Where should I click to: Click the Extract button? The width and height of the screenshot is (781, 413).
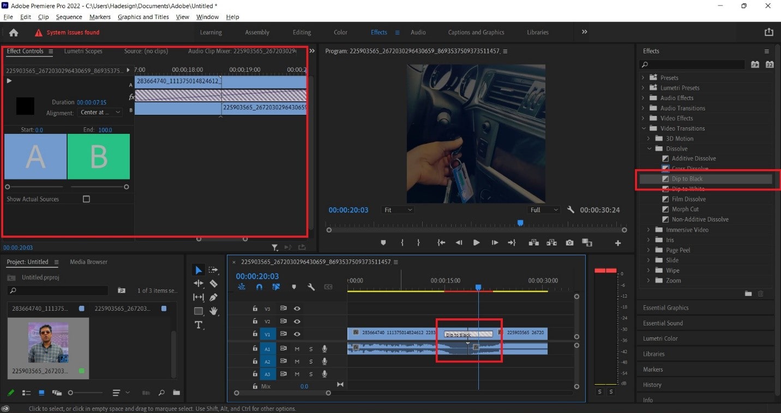pyautogui.click(x=551, y=243)
